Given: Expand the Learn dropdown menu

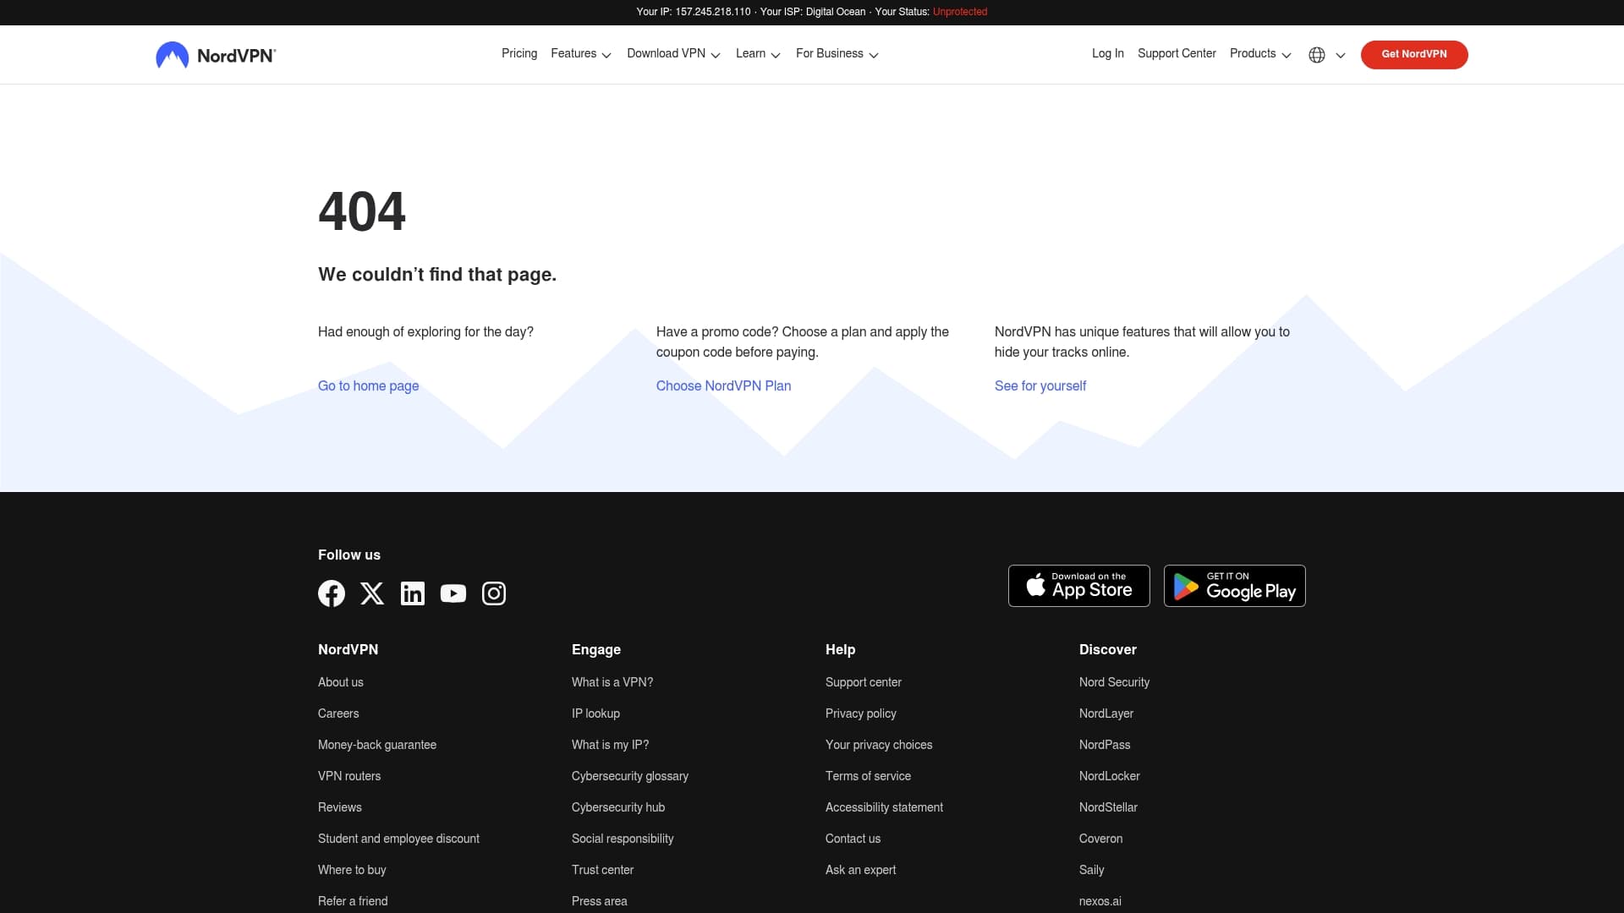Looking at the screenshot, I should (758, 54).
